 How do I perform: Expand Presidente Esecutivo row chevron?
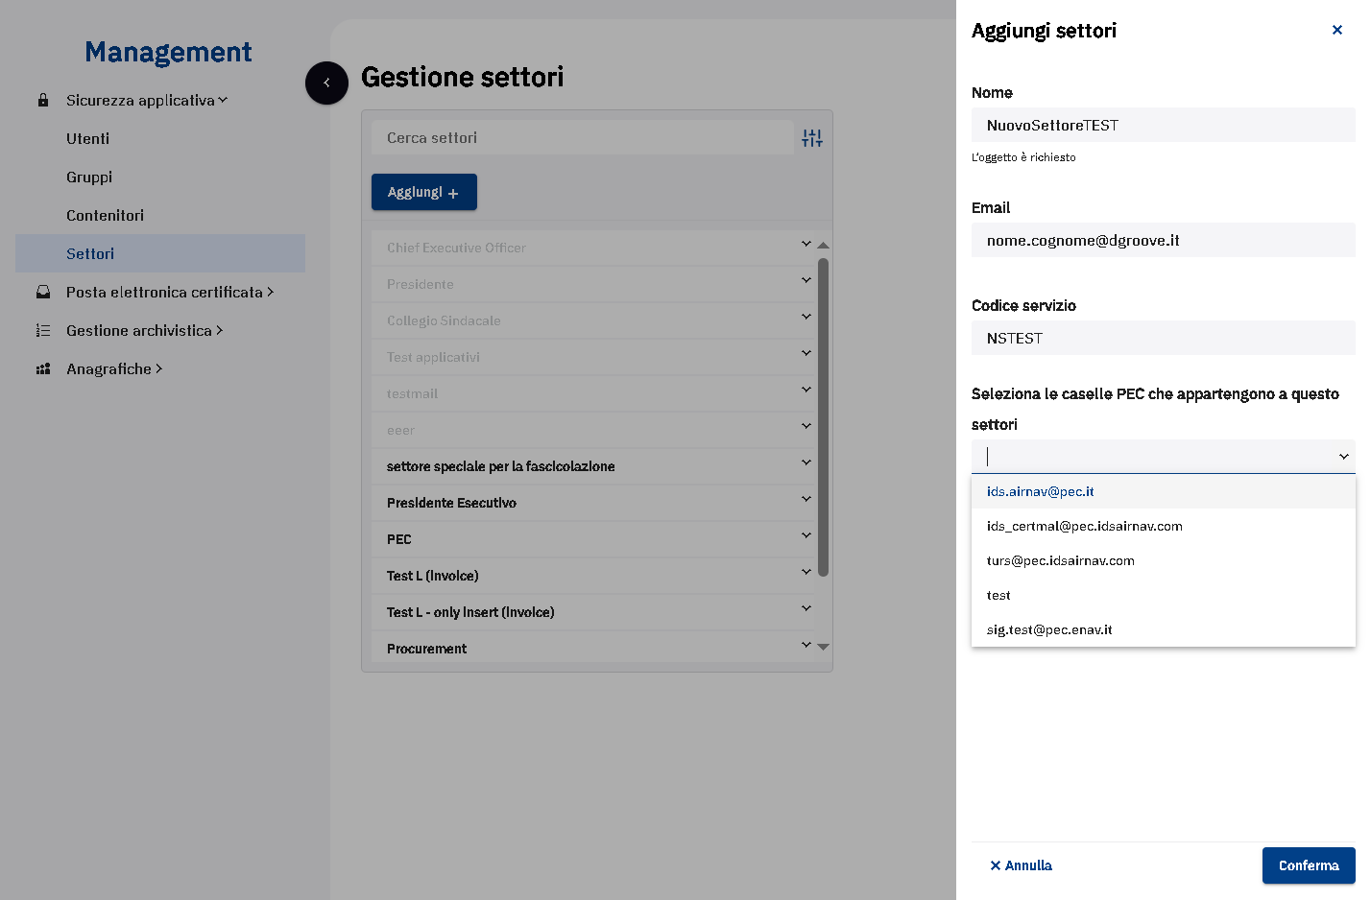[x=806, y=499]
